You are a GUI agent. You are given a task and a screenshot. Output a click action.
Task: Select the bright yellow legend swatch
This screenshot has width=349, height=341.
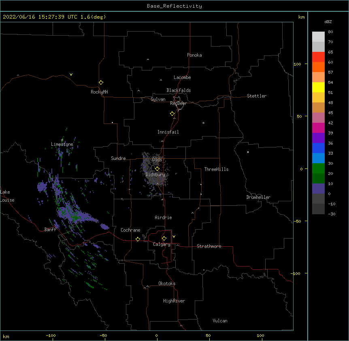318,87
